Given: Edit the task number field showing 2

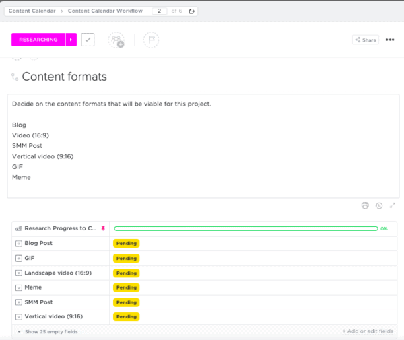Looking at the screenshot, I should pyautogui.click(x=159, y=11).
